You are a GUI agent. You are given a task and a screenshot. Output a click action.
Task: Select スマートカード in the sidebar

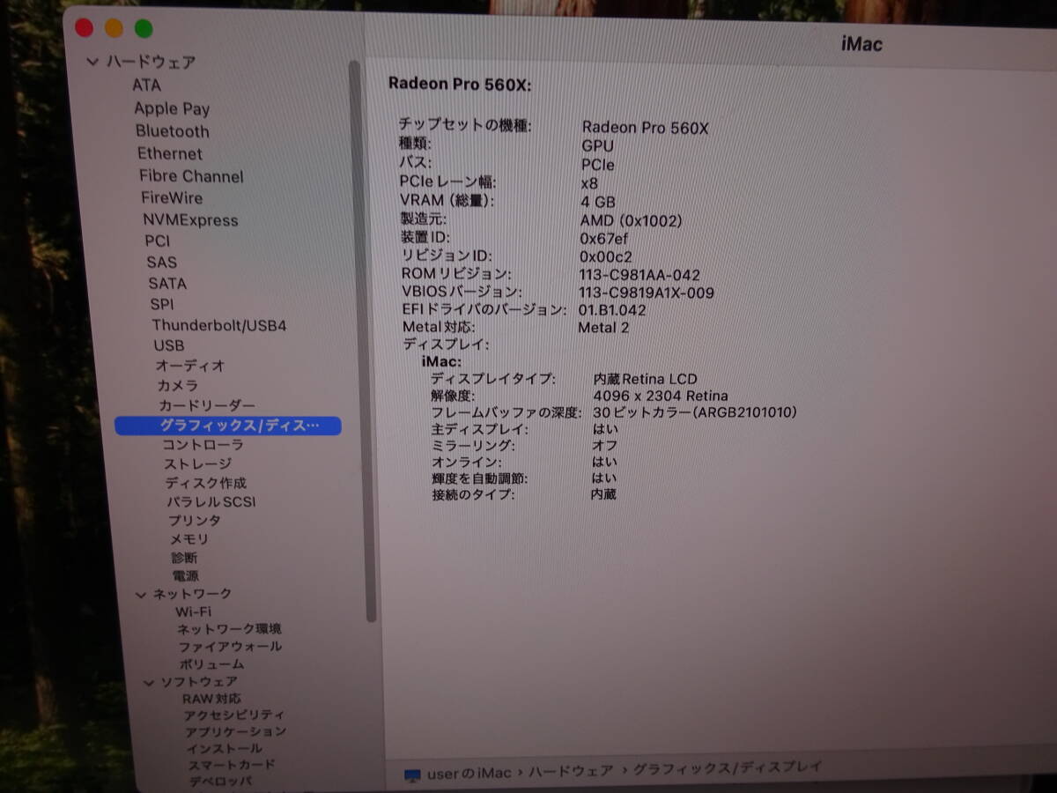232,765
